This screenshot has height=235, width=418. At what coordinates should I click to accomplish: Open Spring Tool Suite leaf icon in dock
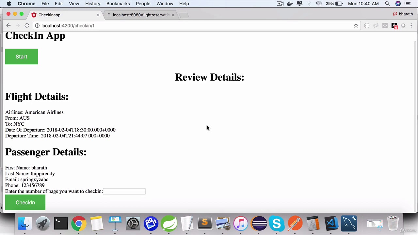(169, 224)
